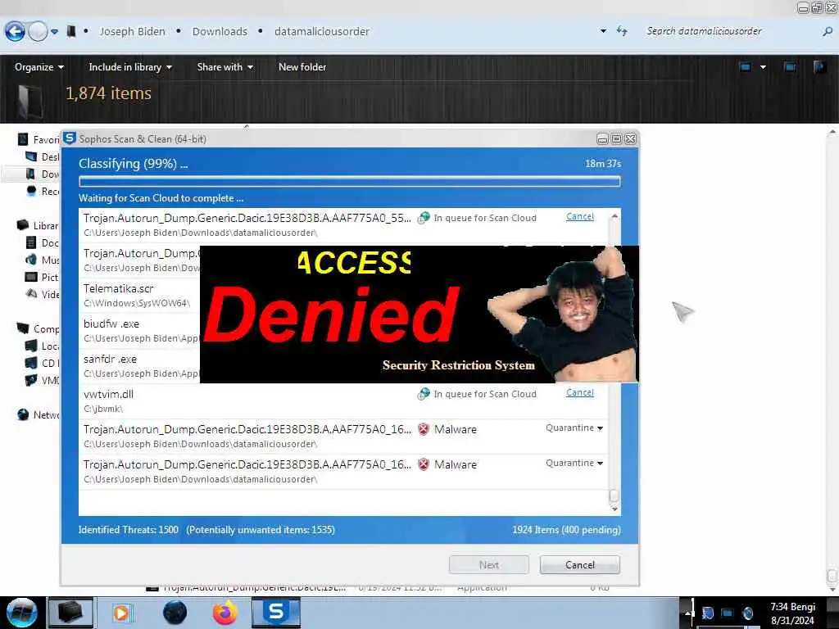Open the Share with menu
This screenshot has width=839, height=629.
click(224, 67)
